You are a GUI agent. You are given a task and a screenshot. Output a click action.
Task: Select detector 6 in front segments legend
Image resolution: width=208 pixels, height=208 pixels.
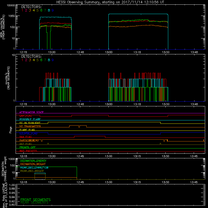coord(41,10)
